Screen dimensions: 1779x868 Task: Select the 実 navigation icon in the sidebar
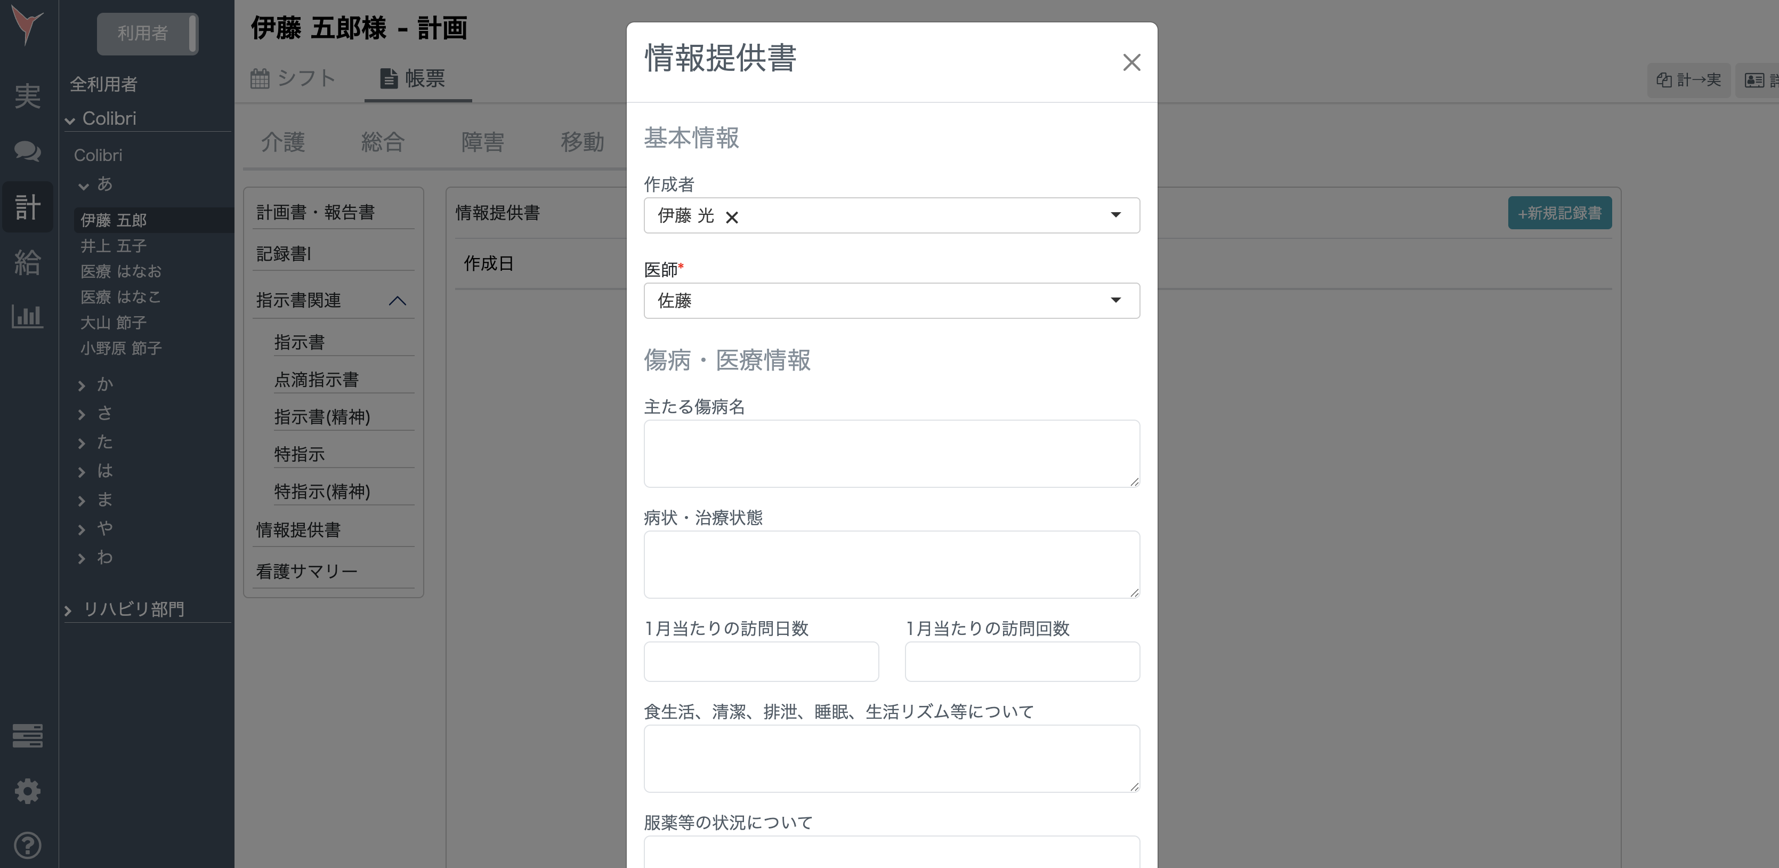coord(28,97)
